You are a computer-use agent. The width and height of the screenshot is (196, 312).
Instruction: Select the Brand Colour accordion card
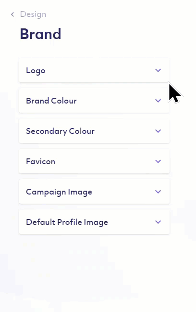(94, 101)
